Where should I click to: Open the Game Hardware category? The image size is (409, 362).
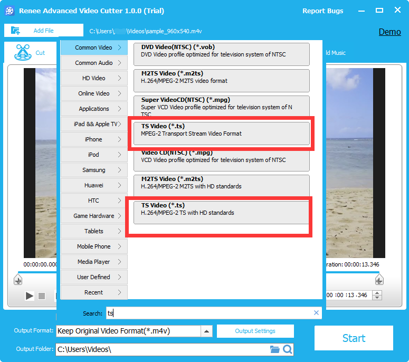tap(94, 216)
